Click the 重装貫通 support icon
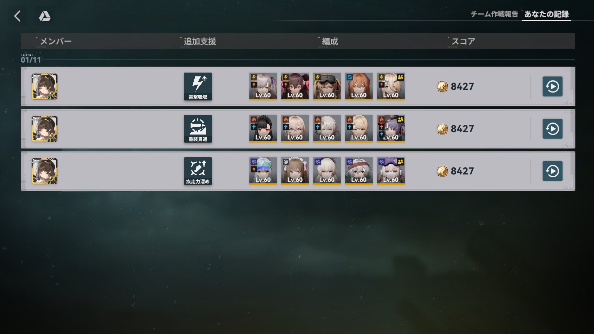The image size is (594, 334). pos(198,129)
